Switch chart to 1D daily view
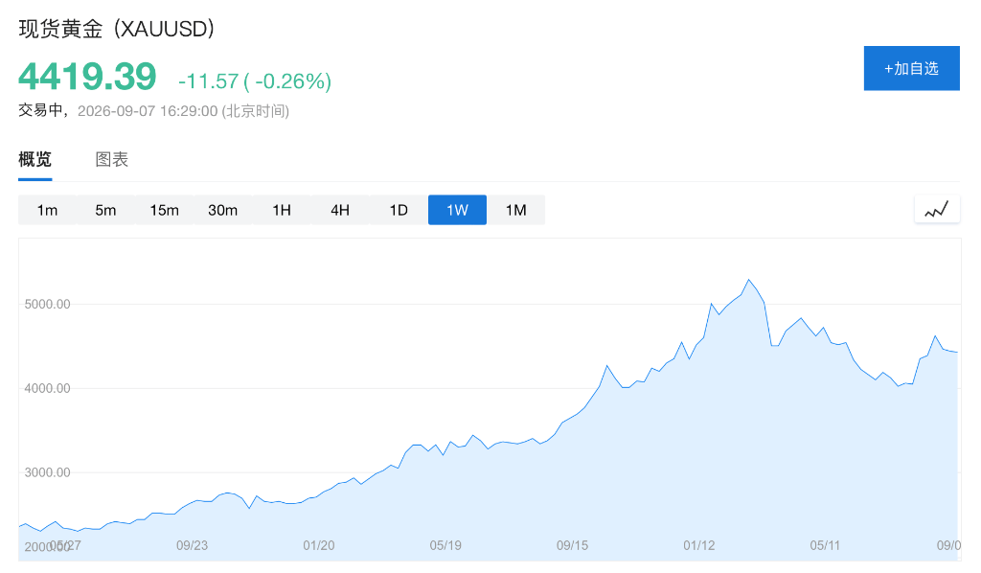981x573 pixels. pos(399,210)
